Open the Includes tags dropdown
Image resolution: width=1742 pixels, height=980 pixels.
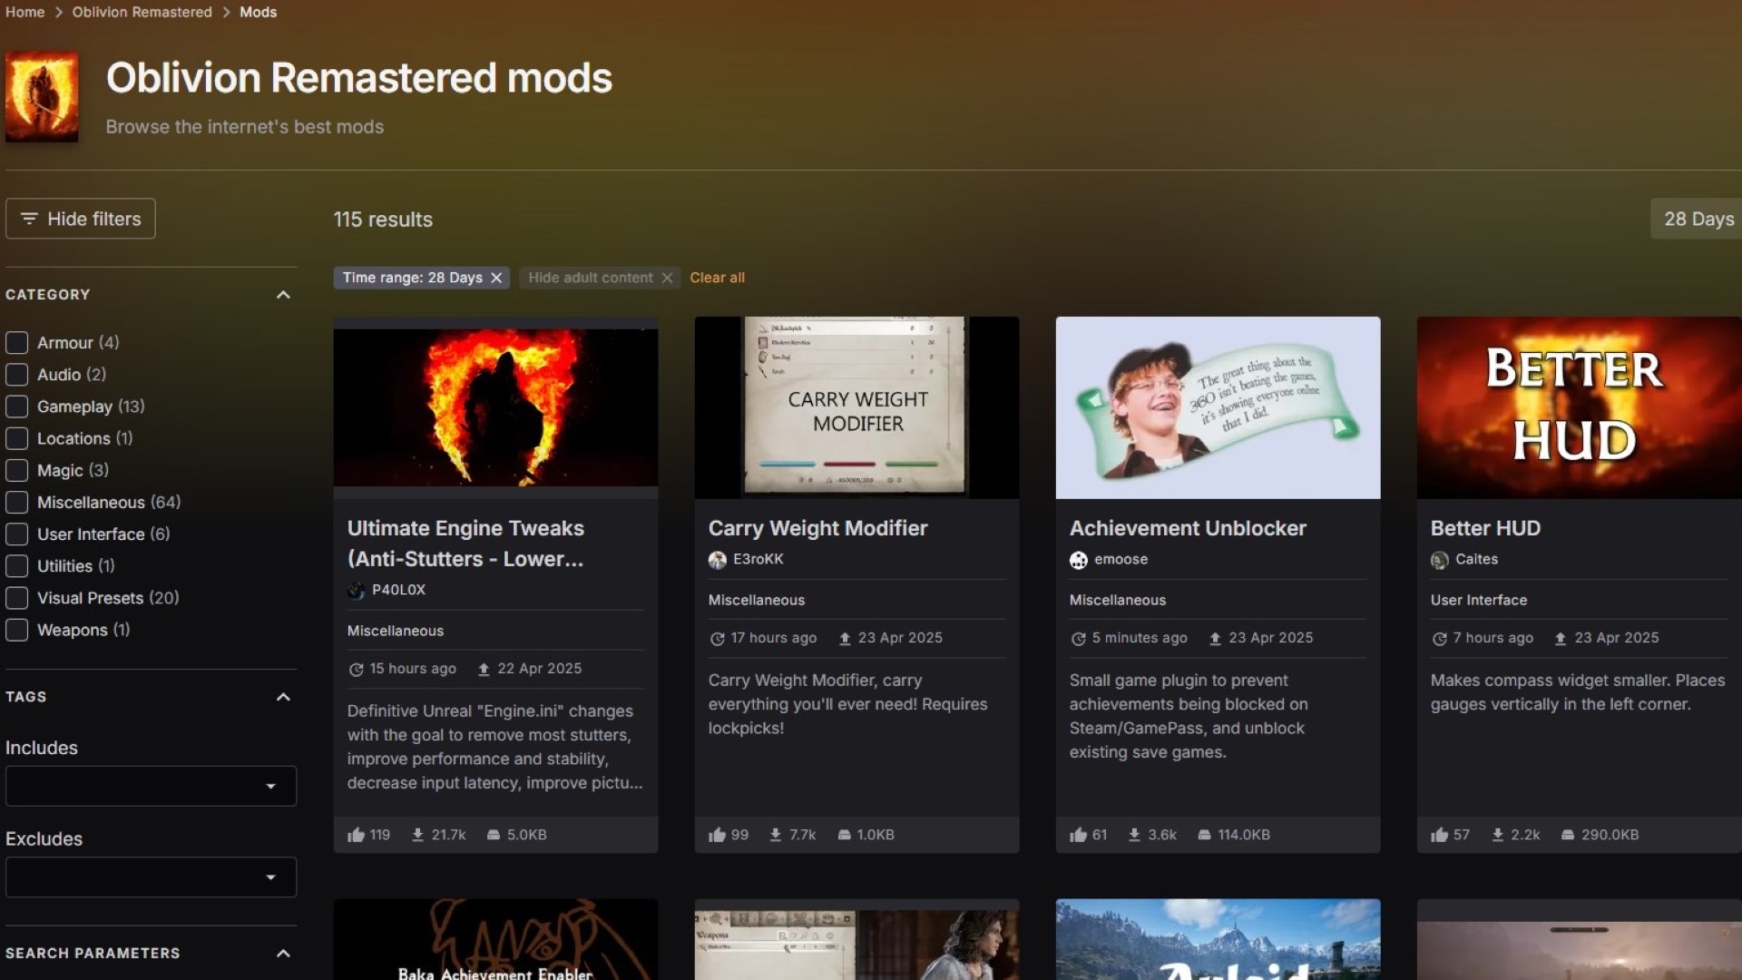click(x=151, y=786)
